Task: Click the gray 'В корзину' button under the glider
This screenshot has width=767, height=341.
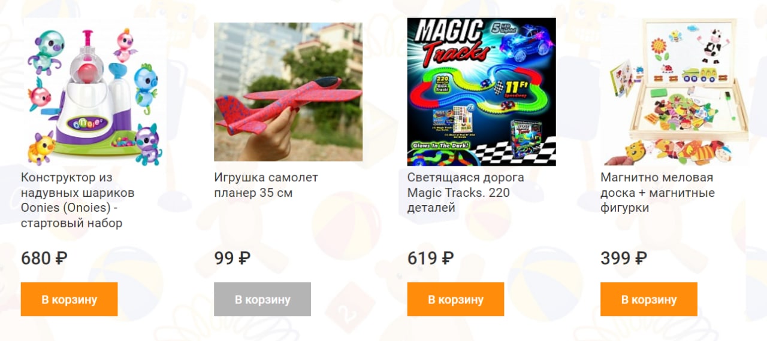Action: [x=262, y=299]
